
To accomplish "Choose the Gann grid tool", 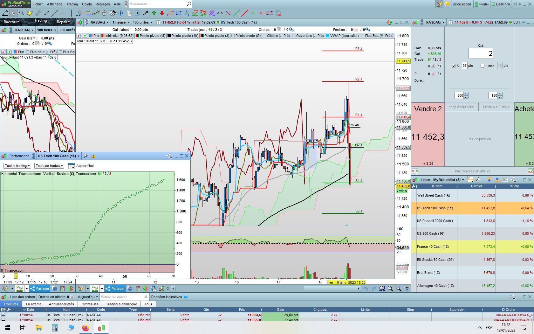I will 212,13.
